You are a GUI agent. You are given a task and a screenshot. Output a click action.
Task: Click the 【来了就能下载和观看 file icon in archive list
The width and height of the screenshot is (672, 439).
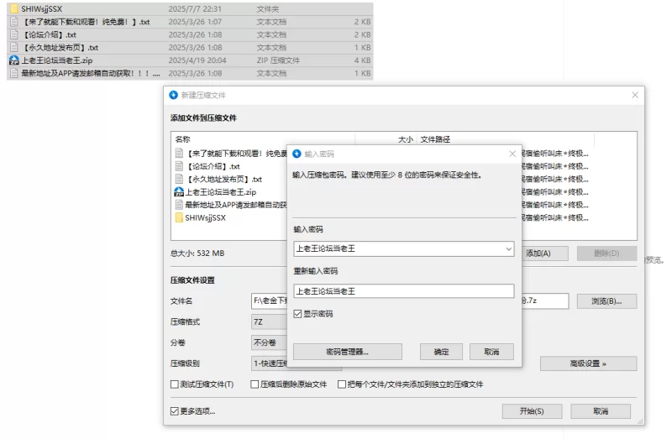pos(179,154)
